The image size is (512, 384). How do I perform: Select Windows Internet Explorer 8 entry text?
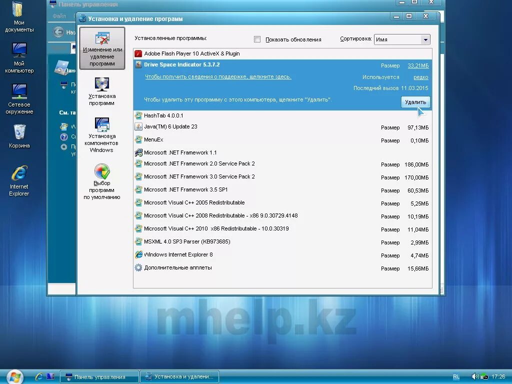178,254
